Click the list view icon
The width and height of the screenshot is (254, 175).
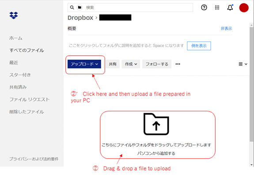point(241,64)
